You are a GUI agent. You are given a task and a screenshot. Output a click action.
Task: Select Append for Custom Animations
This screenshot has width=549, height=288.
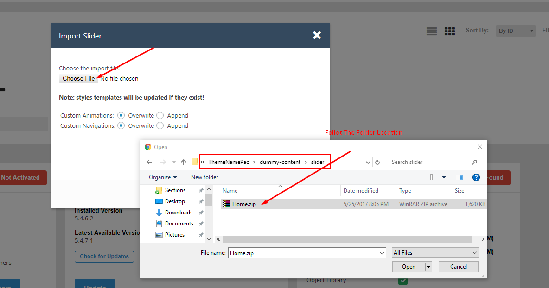(160, 115)
